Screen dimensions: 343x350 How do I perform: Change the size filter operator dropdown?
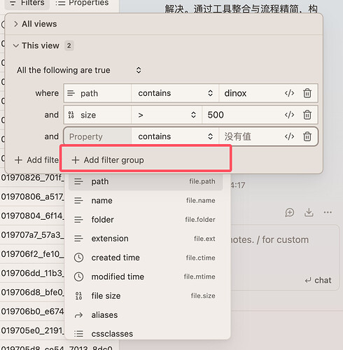(167, 115)
